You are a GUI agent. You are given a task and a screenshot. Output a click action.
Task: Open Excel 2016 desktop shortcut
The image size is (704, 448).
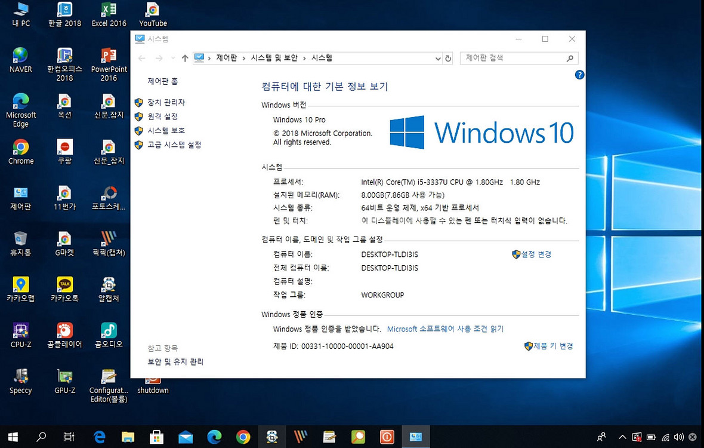tap(109, 15)
